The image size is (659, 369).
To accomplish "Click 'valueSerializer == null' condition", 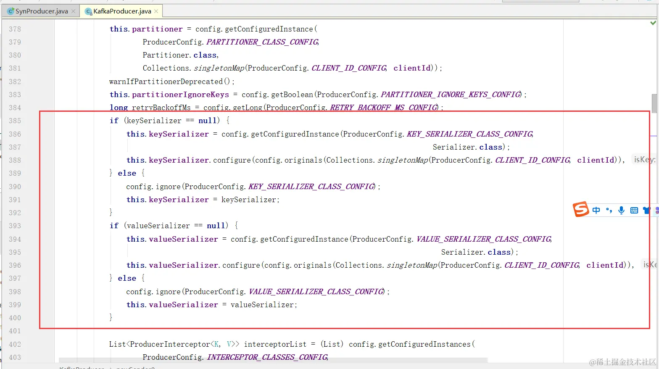I will click(176, 226).
